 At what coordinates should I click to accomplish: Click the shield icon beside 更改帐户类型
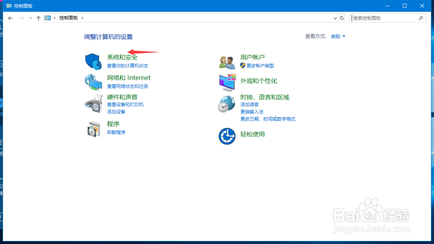click(243, 65)
